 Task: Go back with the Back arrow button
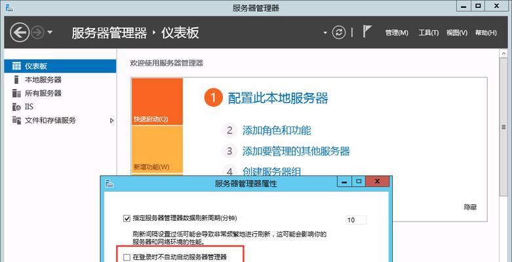coord(20,32)
